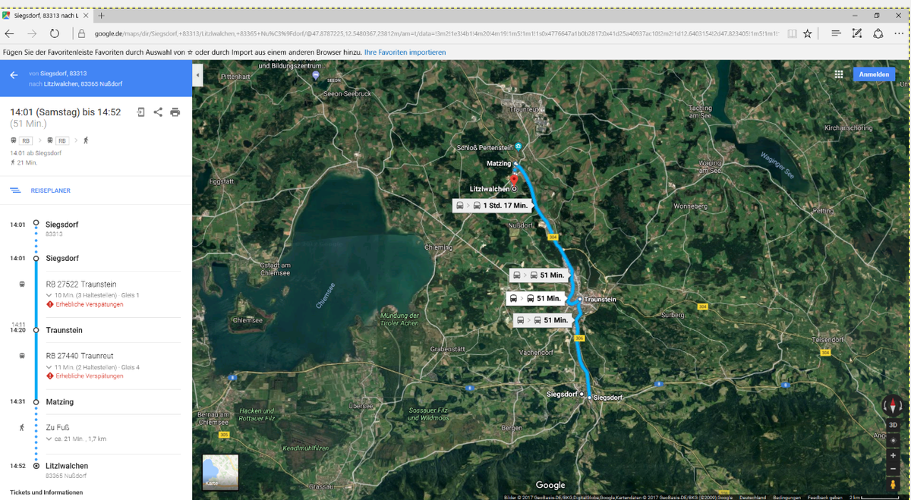Click the back arrow in directions panel
The image size is (911, 500).
(x=14, y=75)
